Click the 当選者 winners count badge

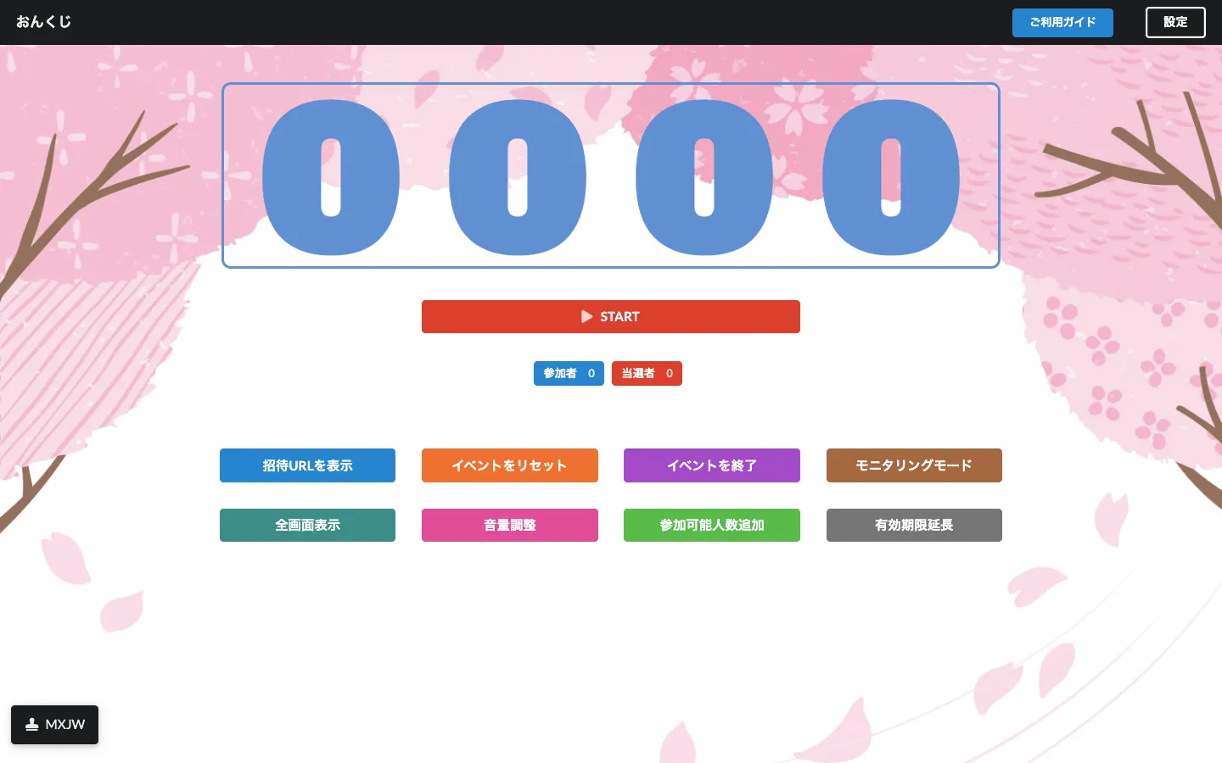[646, 374]
